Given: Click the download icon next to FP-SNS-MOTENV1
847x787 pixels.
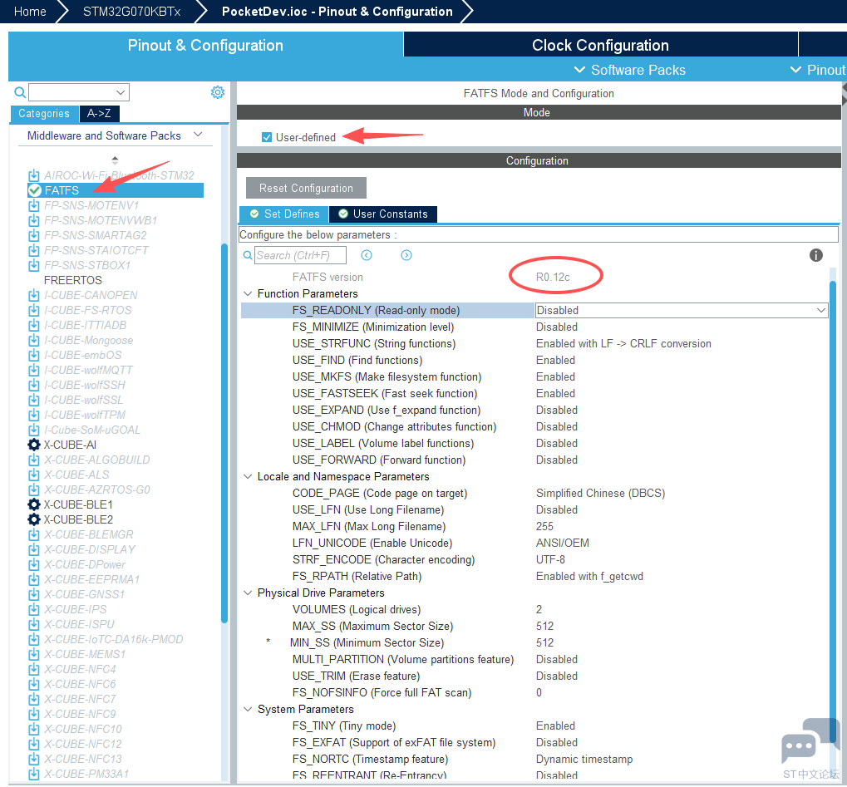Looking at the screenshot, I should [x=34, y=205].
